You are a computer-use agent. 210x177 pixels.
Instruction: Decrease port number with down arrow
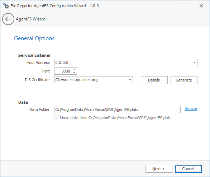[x=74, y=73]
